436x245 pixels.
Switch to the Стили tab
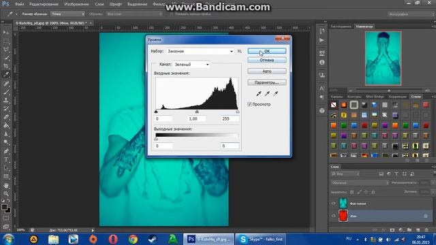click(416, 97)
